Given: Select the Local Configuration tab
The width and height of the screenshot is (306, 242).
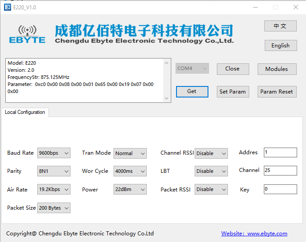Looking at the screenshot, I should 25,112.
